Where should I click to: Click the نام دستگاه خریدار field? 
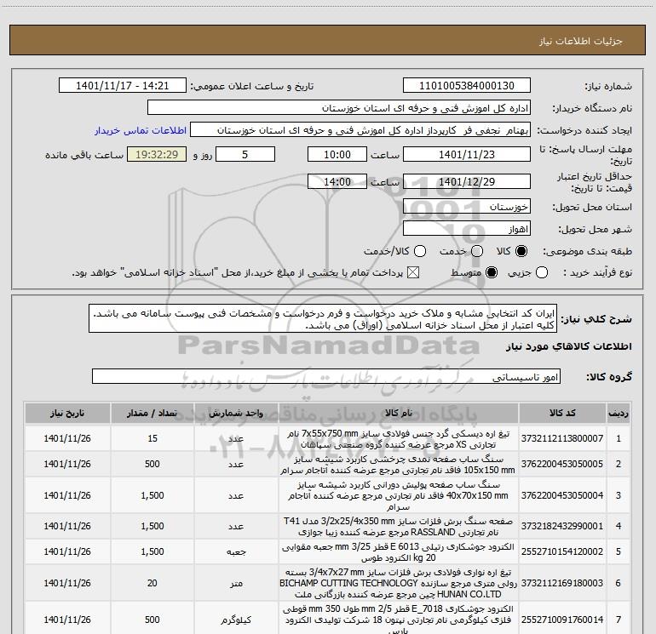(x=339, y=108)
